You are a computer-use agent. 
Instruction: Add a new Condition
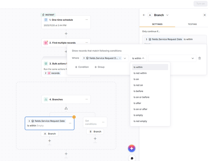[x=82, y=67]
